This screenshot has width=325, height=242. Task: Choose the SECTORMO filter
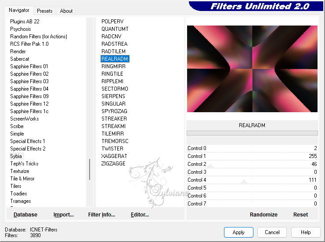pos(115,89)
